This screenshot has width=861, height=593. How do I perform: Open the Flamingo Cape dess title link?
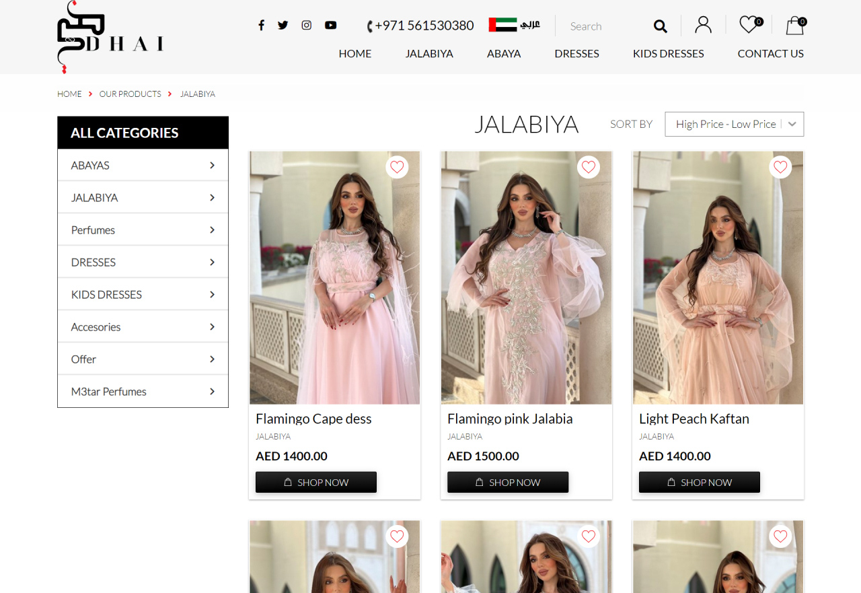pyautogui.click(x=313, y=419)
